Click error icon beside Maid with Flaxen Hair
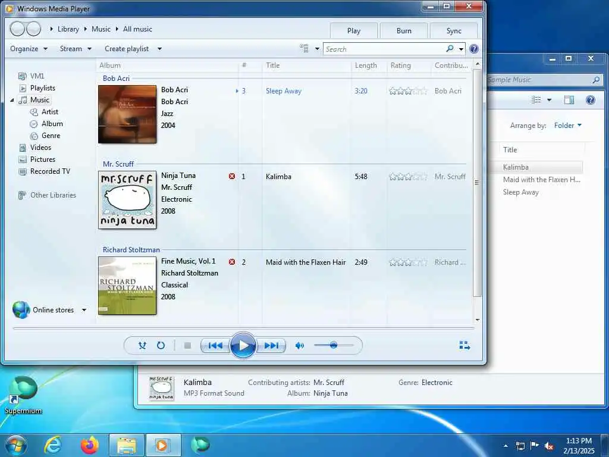609x457 pixels. click(232, 262)
